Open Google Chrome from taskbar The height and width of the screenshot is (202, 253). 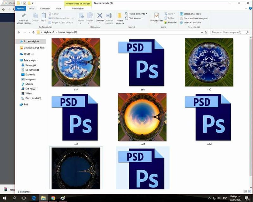pos(53,198)
